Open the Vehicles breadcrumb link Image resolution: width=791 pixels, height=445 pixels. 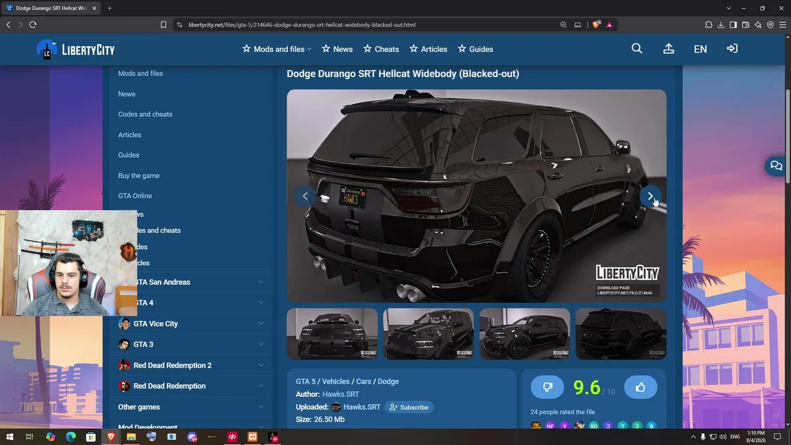[336, 381]
